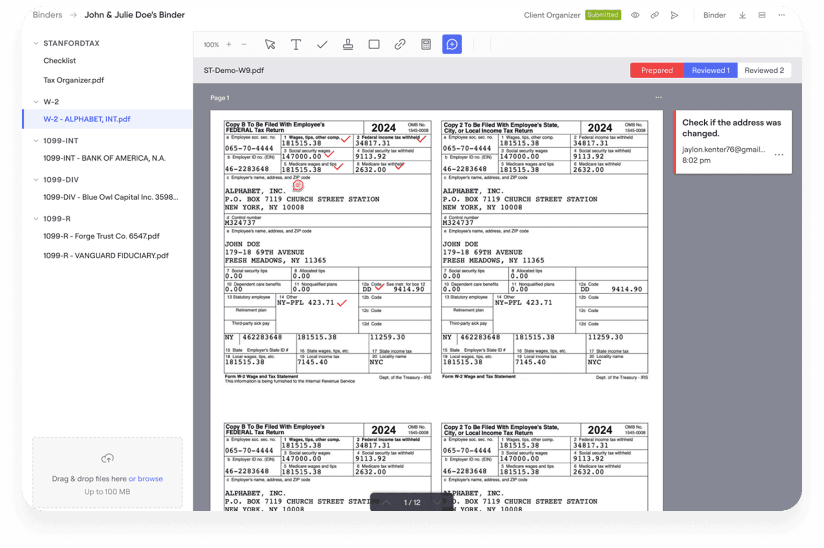Click the send icon in the header

675,15
